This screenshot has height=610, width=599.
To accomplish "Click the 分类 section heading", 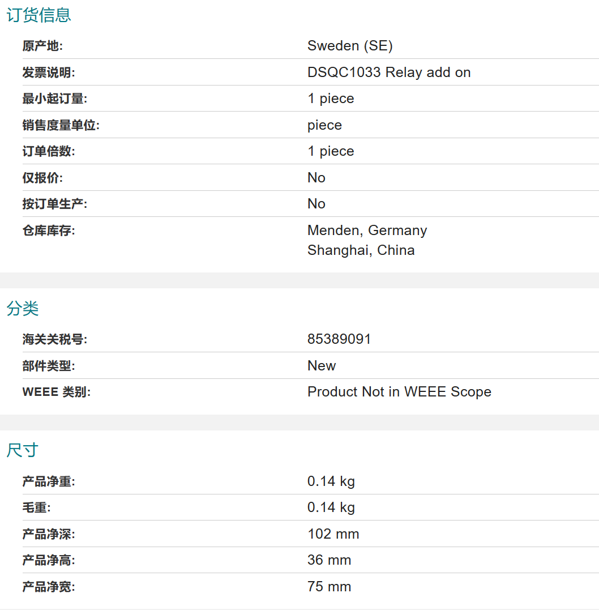I will 23,309.
